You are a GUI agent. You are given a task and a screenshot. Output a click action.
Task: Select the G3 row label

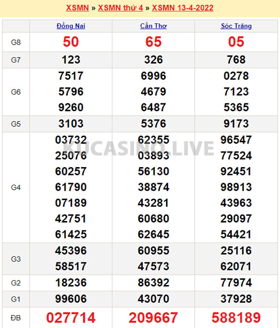point(16,259)
